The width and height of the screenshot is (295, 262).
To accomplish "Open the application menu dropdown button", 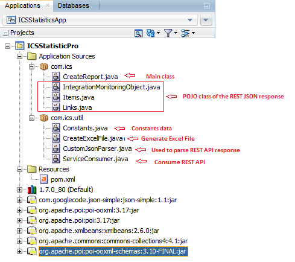I will click(206, 20).
